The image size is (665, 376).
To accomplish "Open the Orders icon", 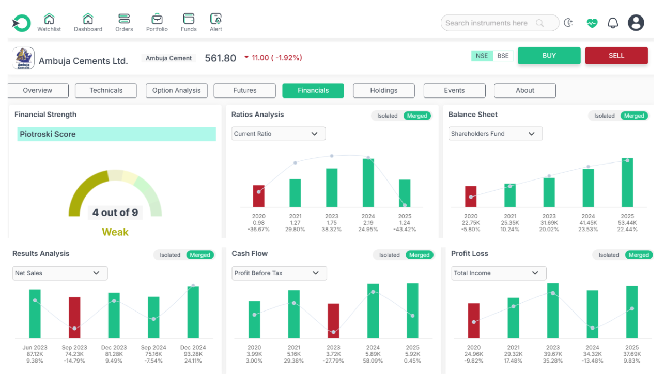I will [124, 19].
